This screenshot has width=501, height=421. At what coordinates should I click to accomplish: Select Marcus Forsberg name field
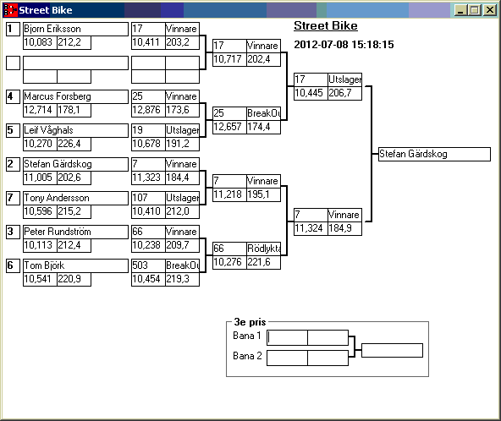pos(75,96)
